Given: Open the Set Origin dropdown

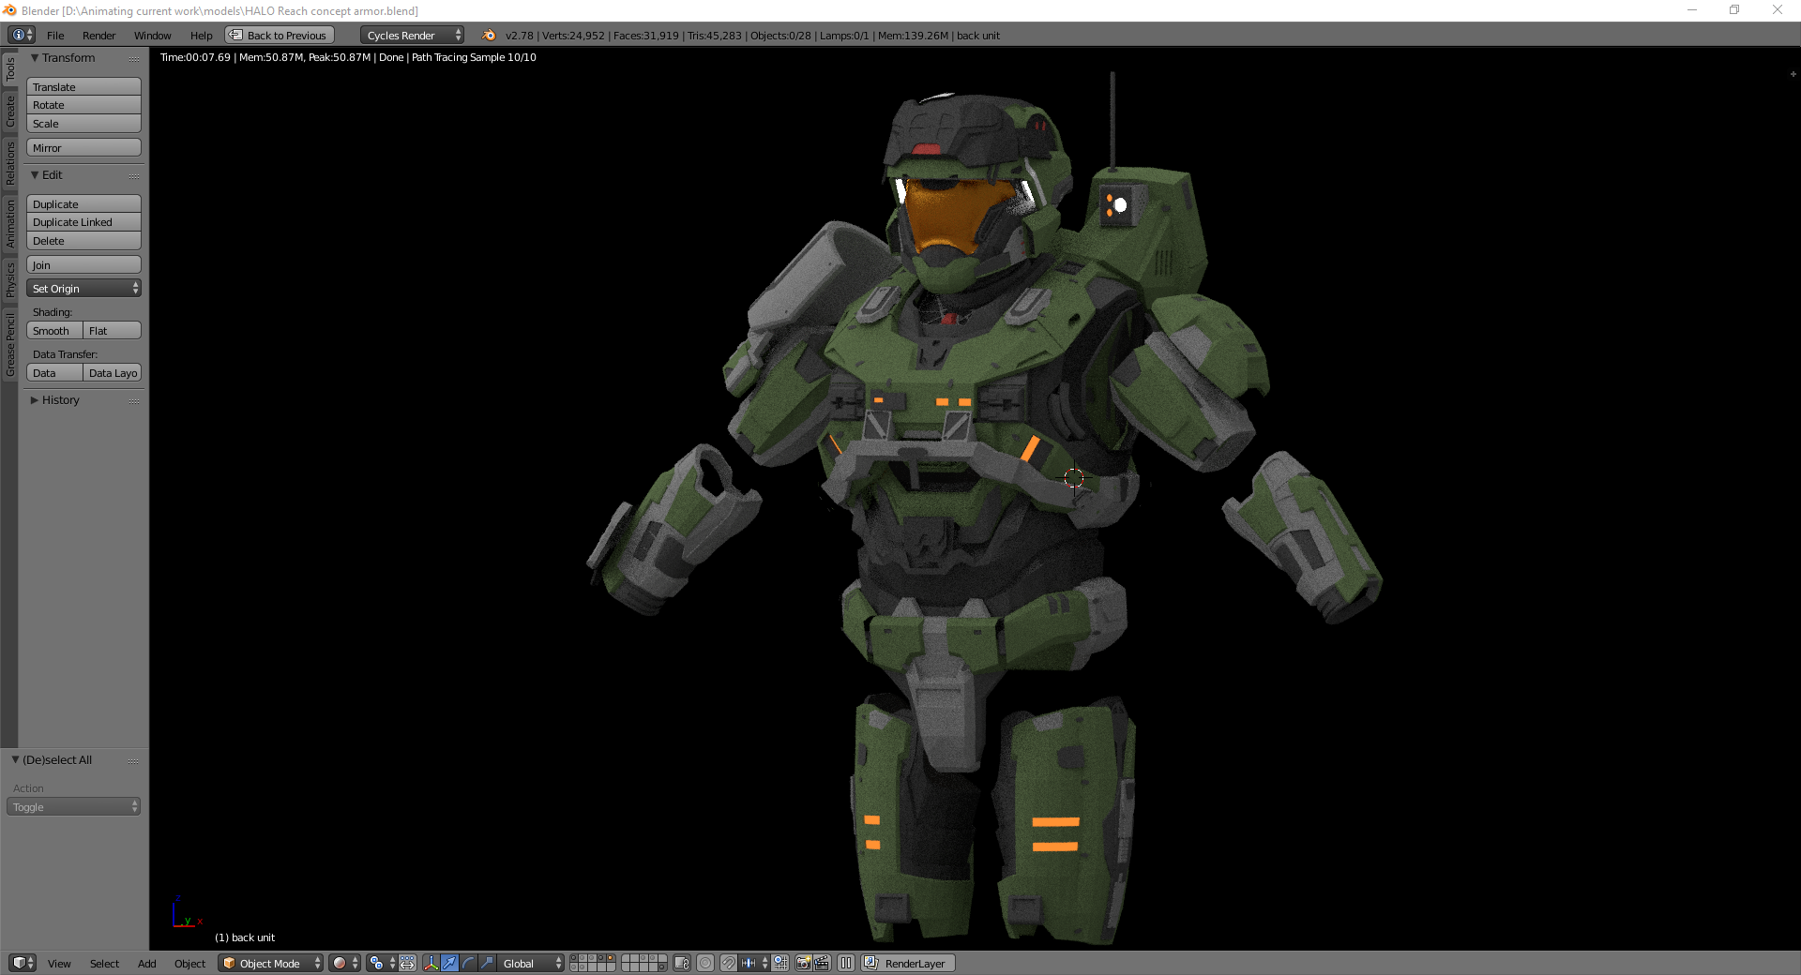Looking at the screenshot, I should click(x=83, y=289).
